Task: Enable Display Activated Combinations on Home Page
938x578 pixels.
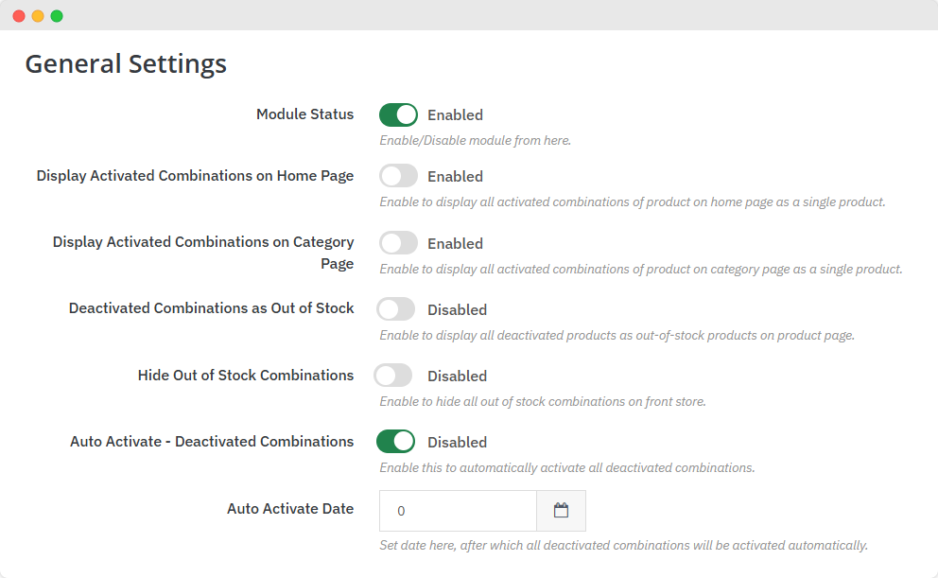Action: pyautogui.click(x=398, y=176)
